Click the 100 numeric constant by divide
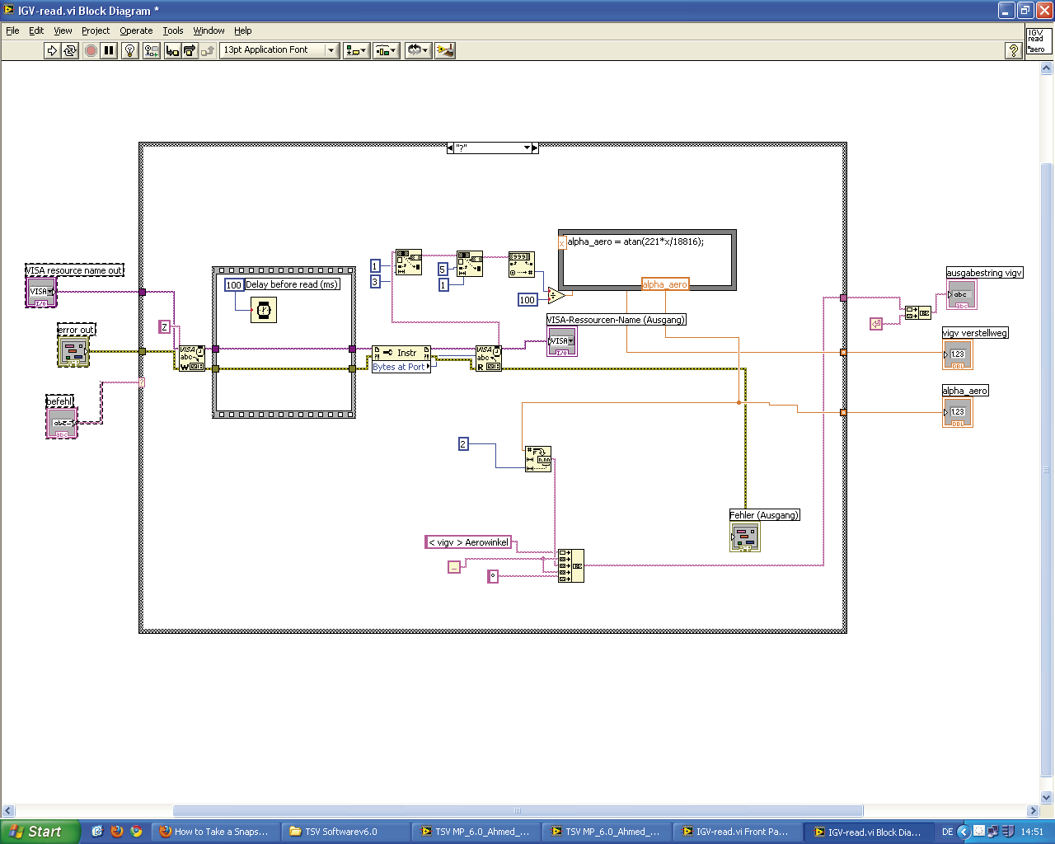 [x=527, y=299]
